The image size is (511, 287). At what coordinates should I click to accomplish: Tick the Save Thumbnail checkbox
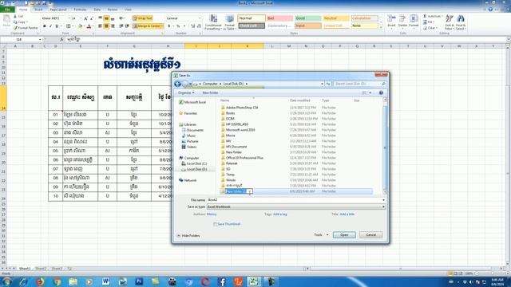[215, 224]
